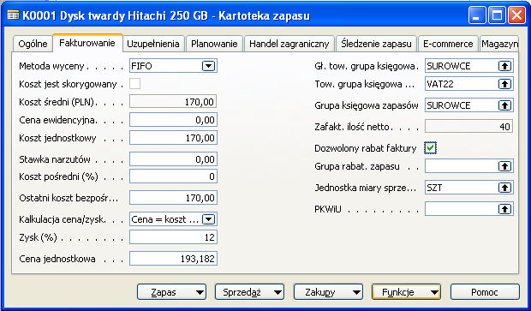Click the Stawka narzutów input field
The width and height of the screenshot is (531, 311).
point(173,159)
